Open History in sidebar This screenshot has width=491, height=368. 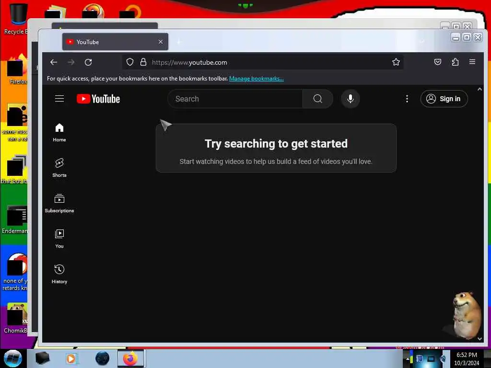[x=59, y=274]
